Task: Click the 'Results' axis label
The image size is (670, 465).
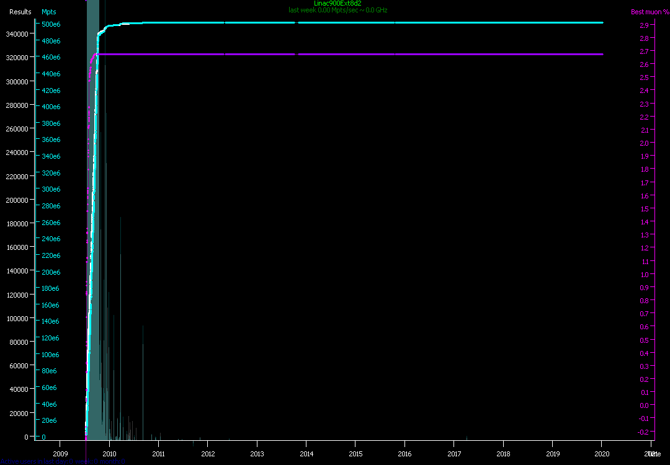Action: (x=20, y=12)
